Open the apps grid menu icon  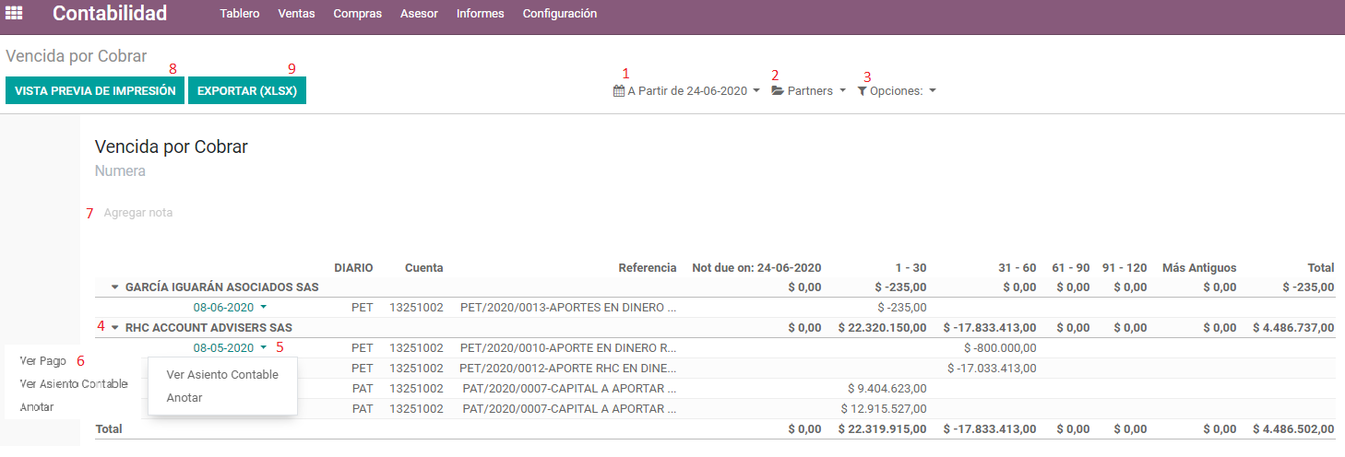(x=15, y=14)
